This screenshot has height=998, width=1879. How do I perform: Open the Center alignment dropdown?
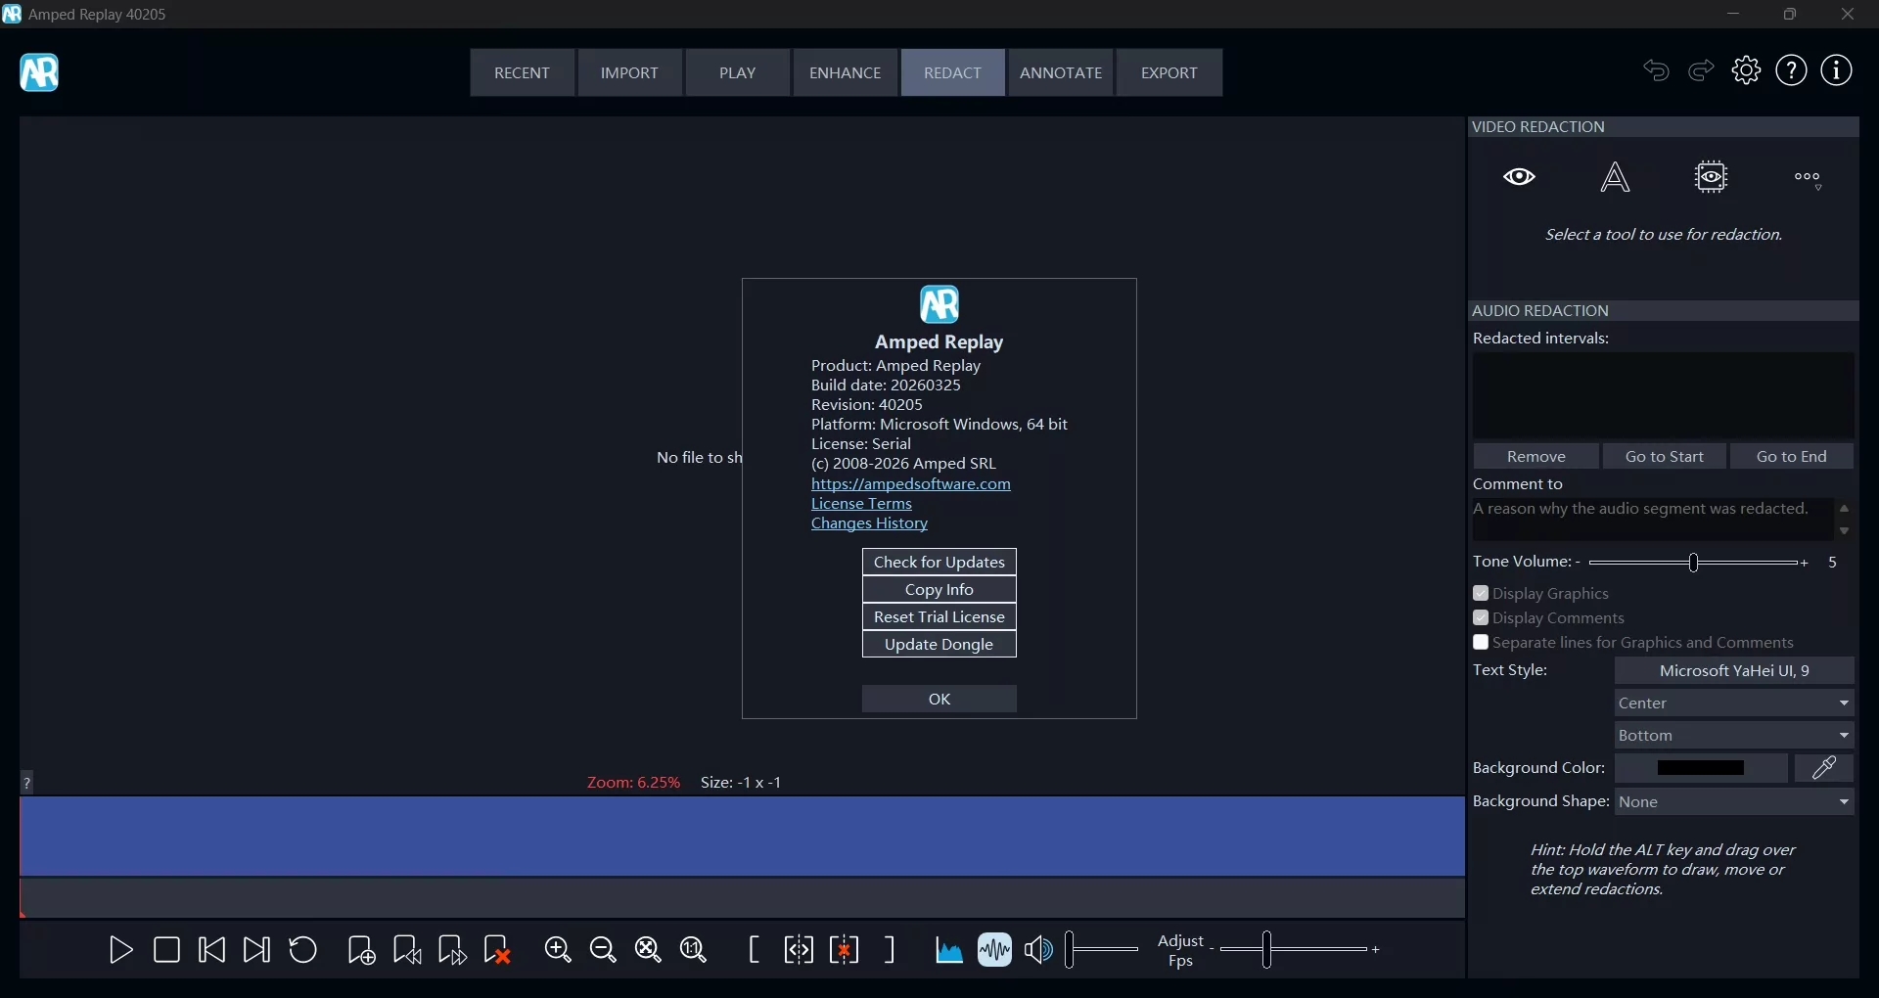tap(1735, 703)
